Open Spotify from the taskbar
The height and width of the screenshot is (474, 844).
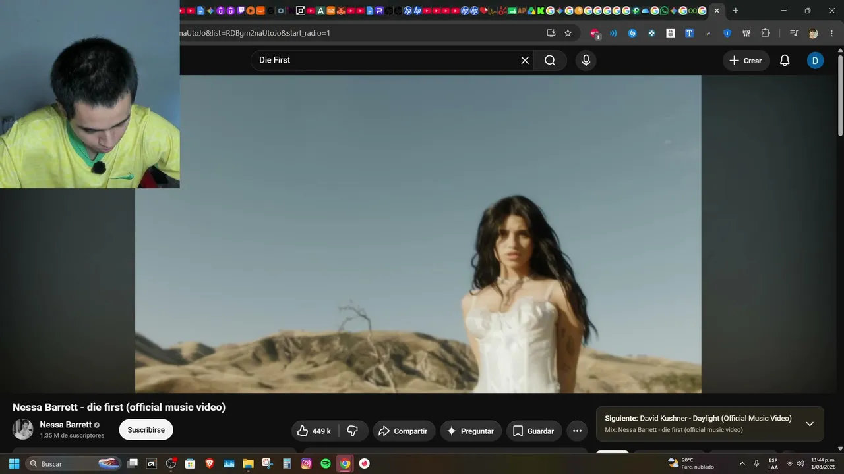pyautogui.click(x=326, y=463)
